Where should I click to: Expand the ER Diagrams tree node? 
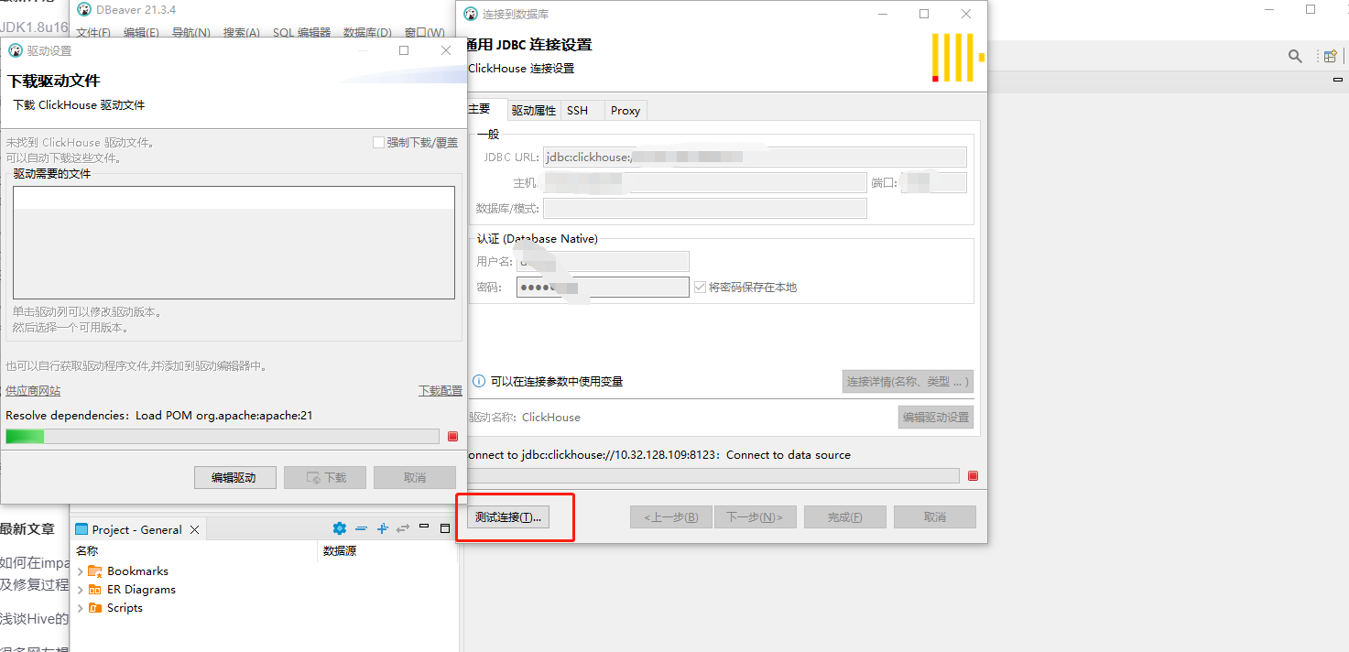point(80,590)
